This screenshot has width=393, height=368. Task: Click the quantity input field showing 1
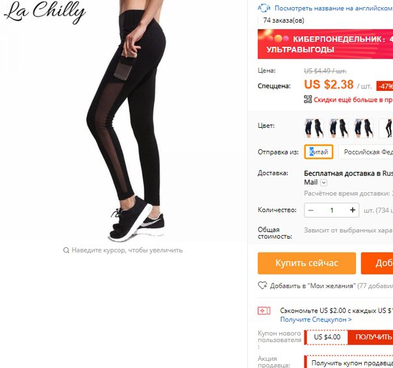[332, 210]
